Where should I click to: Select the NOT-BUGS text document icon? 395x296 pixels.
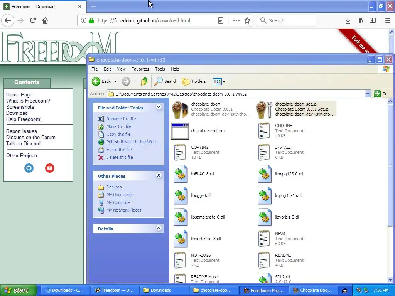180,260
